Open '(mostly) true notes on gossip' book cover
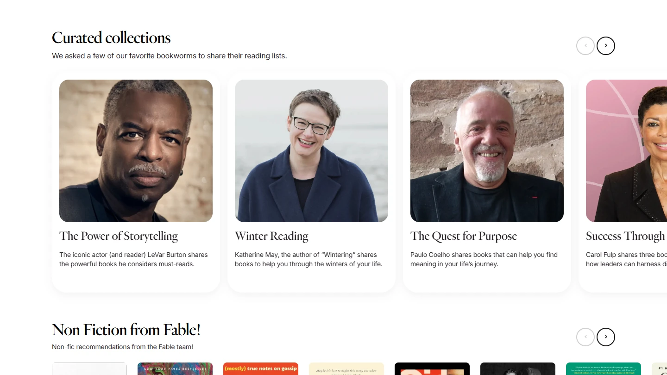 pos(261,369)
